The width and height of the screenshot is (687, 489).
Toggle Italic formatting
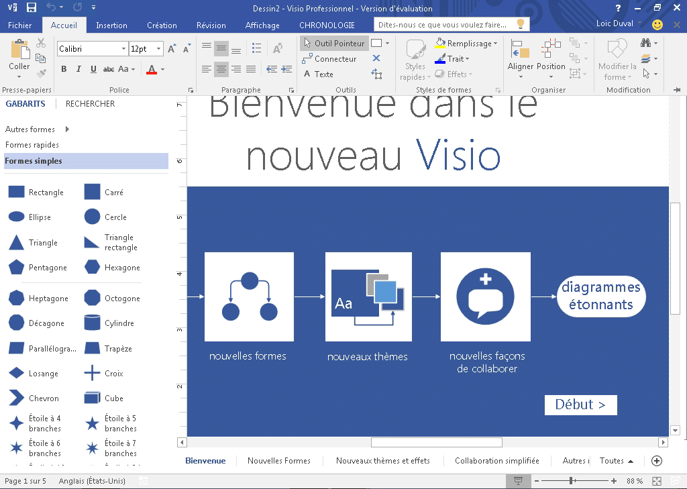pos(78,69)
